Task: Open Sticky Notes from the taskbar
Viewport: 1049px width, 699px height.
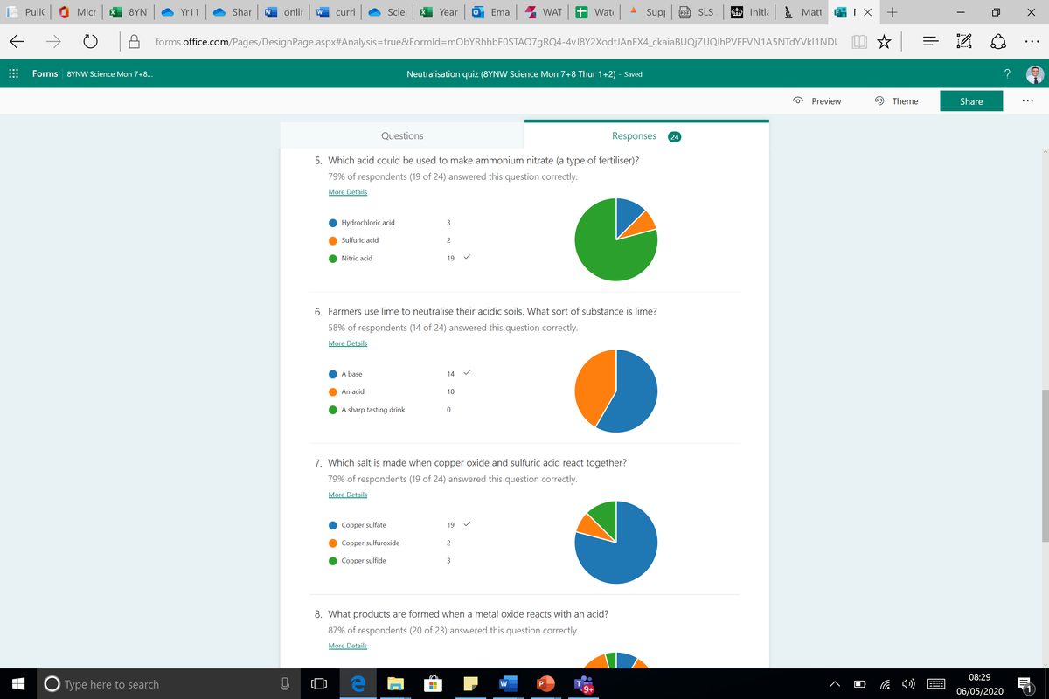Action: [470, 684]
